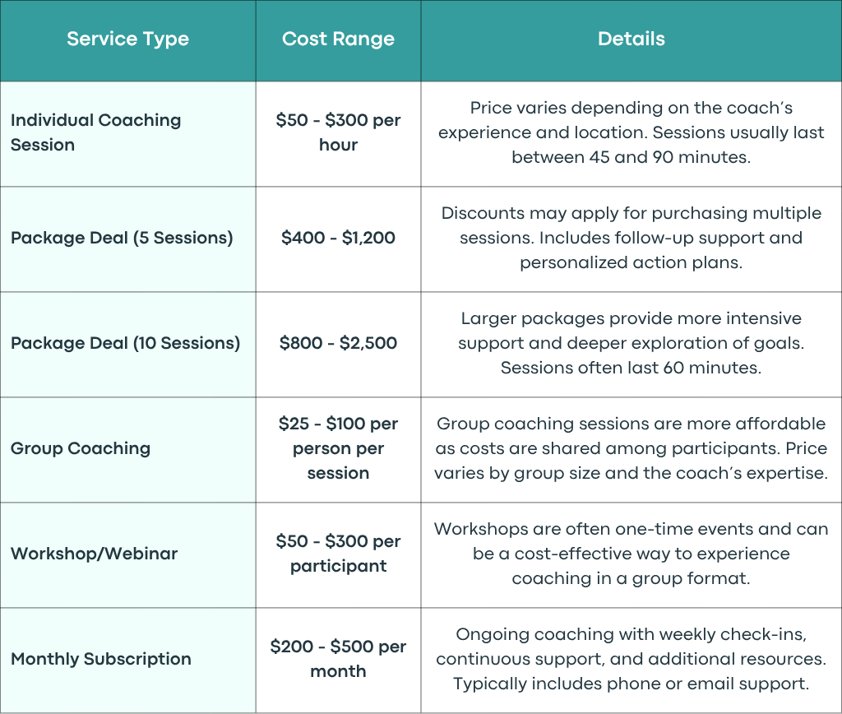842x714 pixels.
Task: Select the $25 - $100 per person cell
Action: tap(338, 448)
